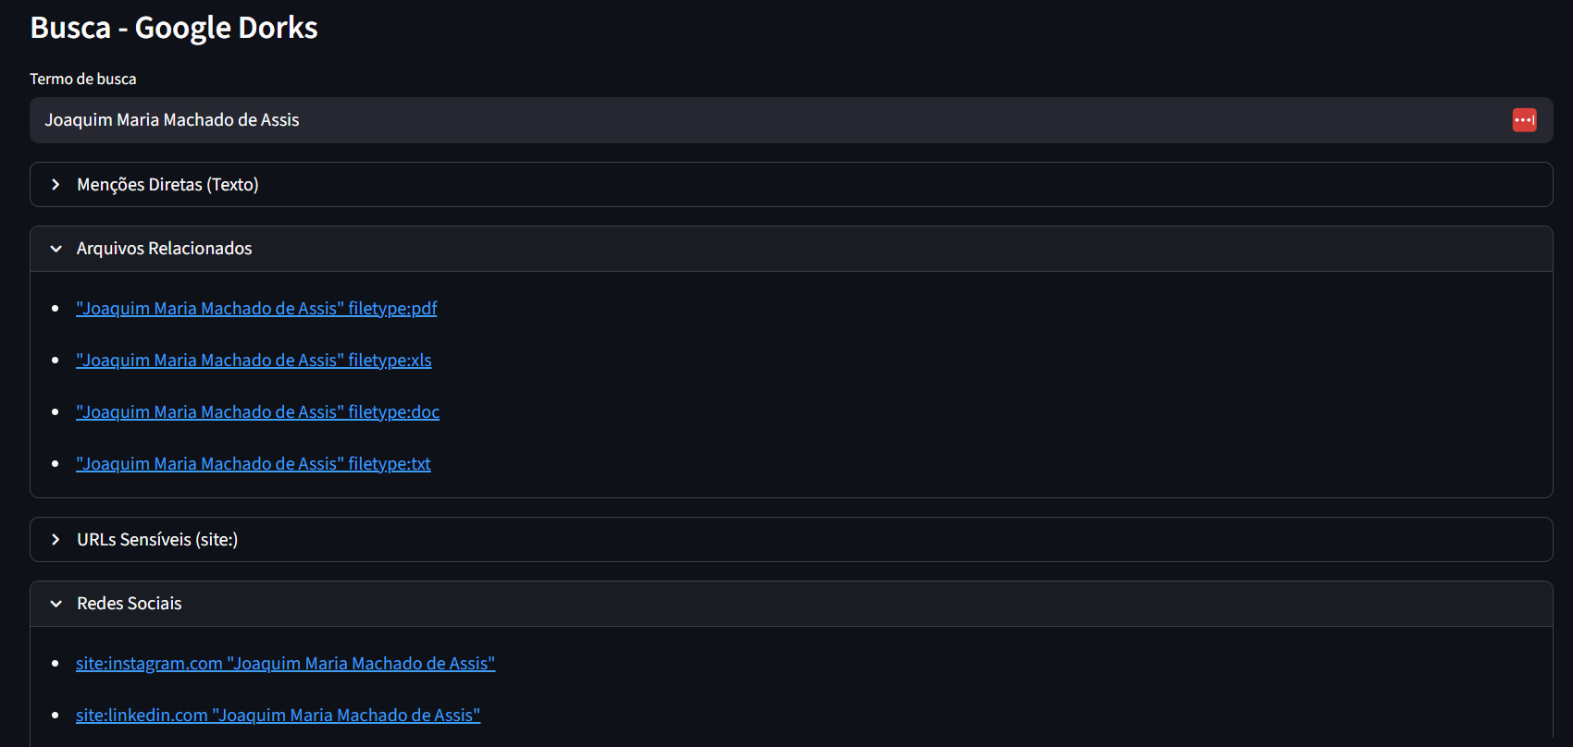Click chevron next to Menções Diretas
Image resolution: width=1573 pixels, height=747 pixels.
(56, 185)
